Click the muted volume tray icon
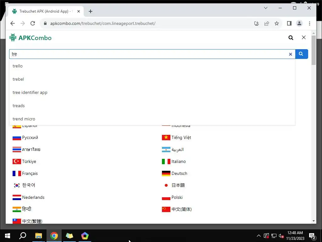The image size is (322, 242). (281, 236)
